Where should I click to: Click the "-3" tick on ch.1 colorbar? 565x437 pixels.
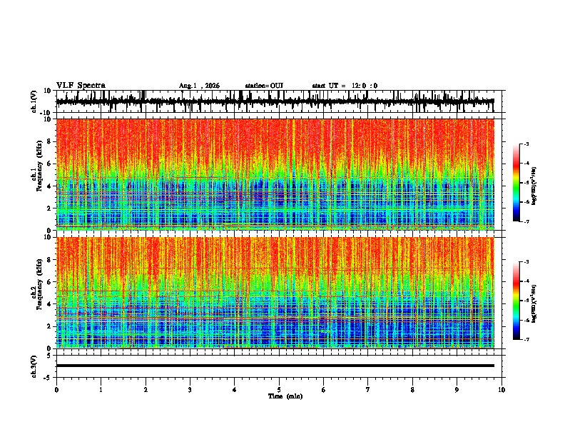tap(526, 144)
